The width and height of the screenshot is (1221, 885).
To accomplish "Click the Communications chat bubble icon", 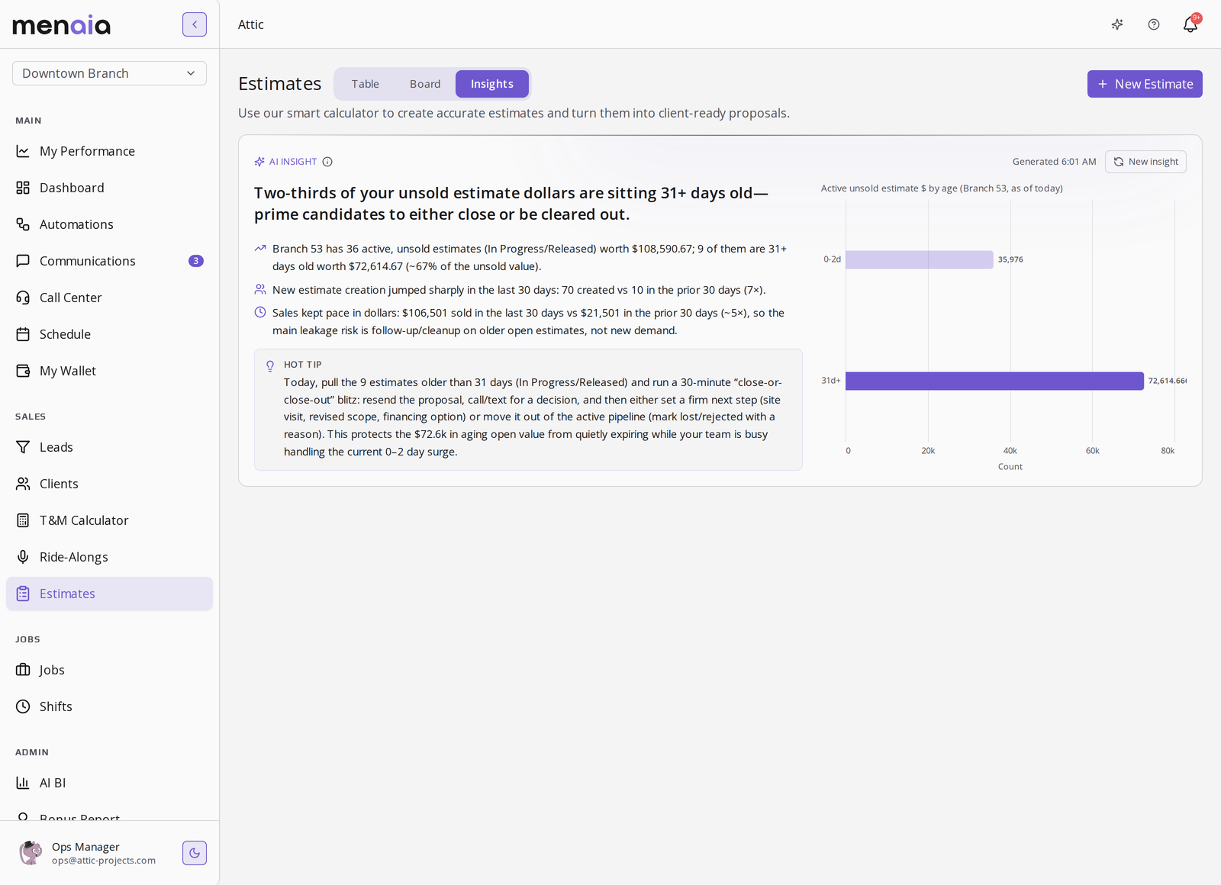I will (x=23, y=261).
